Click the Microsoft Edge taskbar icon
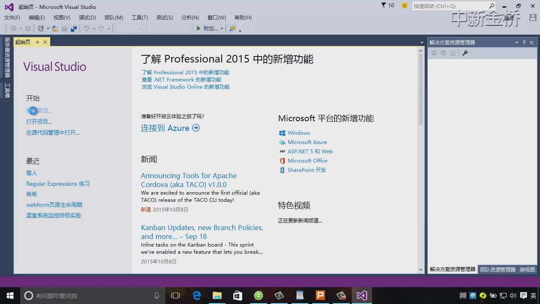The height and width of the screenshot is (304, 540). click(197, 296)
